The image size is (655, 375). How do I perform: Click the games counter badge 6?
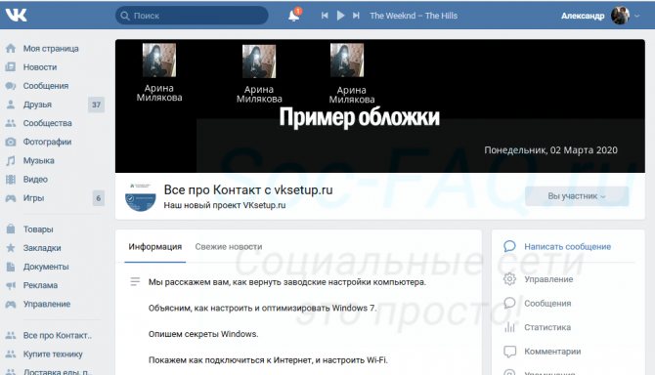[98, 198]
